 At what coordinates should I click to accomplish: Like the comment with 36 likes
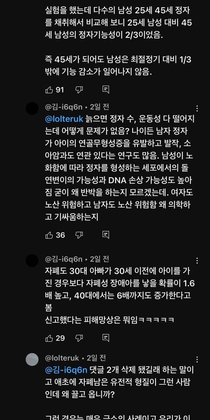[x=49, y=235]
